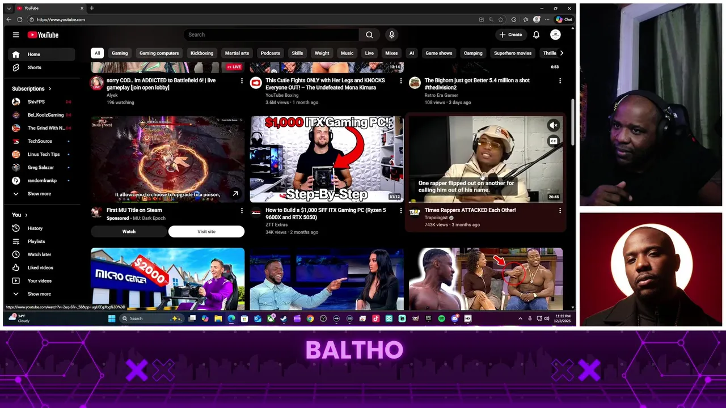Expand the Subscriptions section arrow
Screen dimensions: 726x408
(x=50, y=89)
